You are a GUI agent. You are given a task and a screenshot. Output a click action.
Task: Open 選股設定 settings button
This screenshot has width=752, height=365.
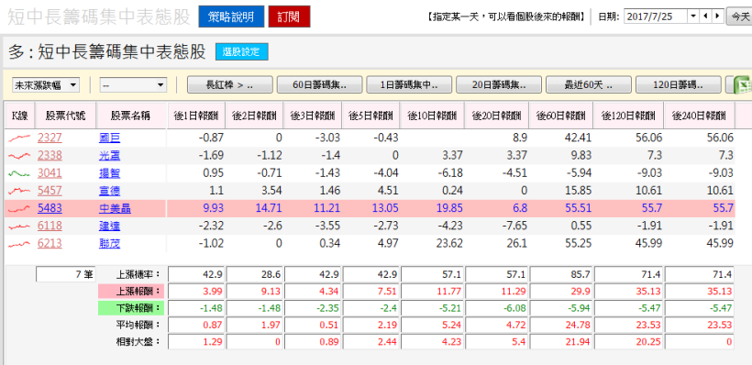pyautogui.click(x=242, y=52)
